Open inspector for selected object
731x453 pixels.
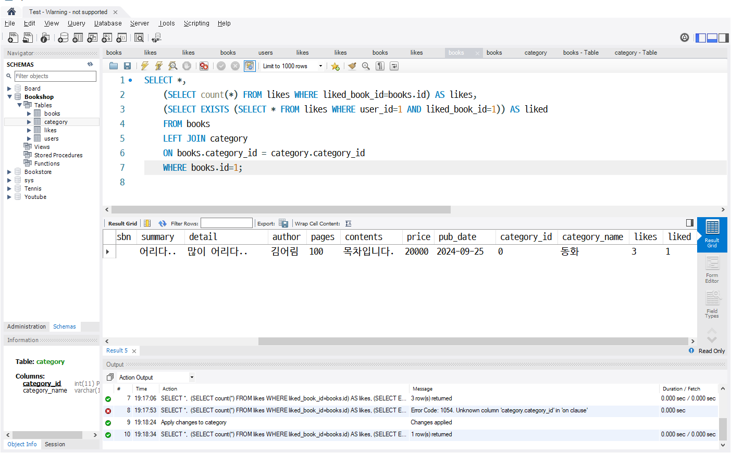(x=45, y=37)
